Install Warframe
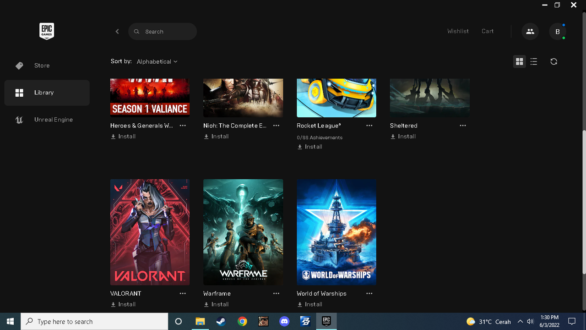This screenshot has width=586, height=330. (216, 304)
